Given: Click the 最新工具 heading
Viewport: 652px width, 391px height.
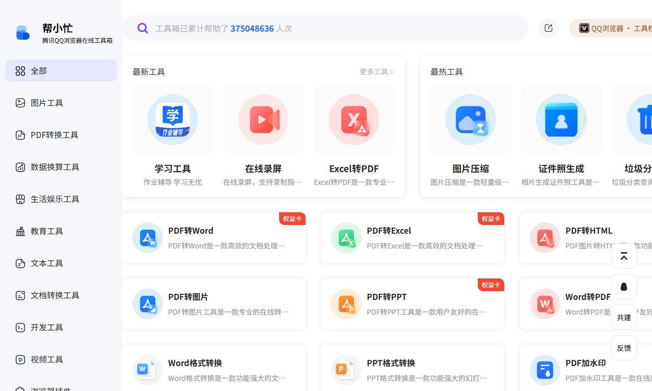Looking at the screenshot, I should click(149, 72).
